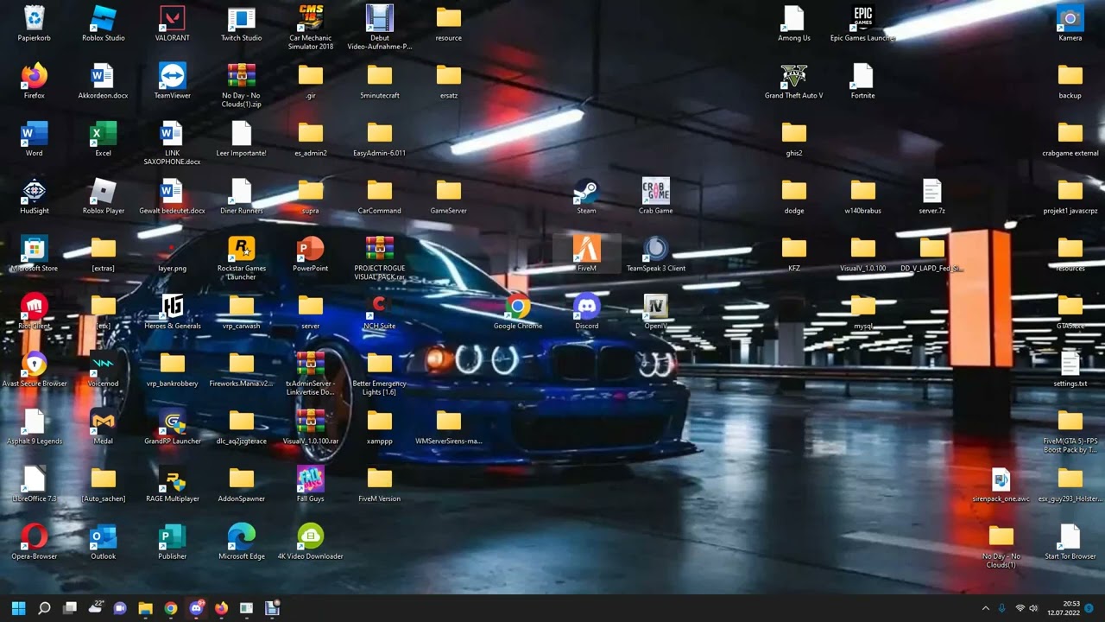The height and width of the screenshot is (622, 1105).
Task: Select the GrandRP Launcher icon
Action: [173, 428]
